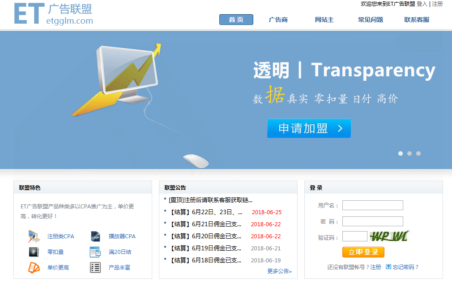Open the 更多公告 link
This screenshot has height=282, width=452.
(279, 271)
